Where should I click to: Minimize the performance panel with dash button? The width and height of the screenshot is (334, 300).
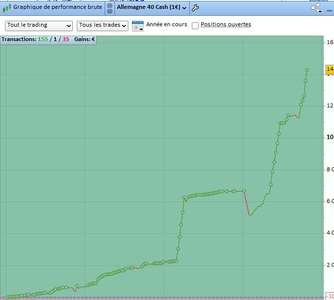click(330, 10)
